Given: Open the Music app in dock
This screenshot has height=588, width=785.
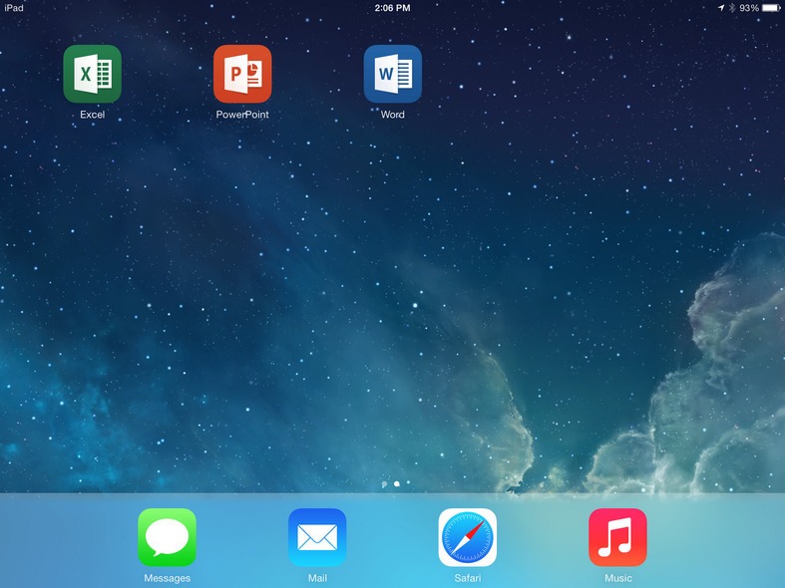Looking at the screenshot, I should click(x=617, y=537).
